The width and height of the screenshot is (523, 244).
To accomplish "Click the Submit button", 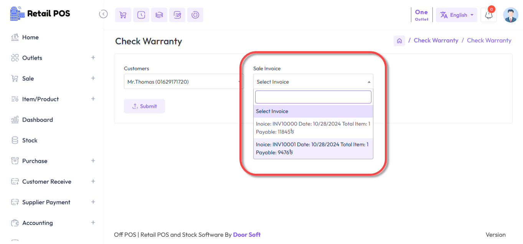I will (144, 106).
